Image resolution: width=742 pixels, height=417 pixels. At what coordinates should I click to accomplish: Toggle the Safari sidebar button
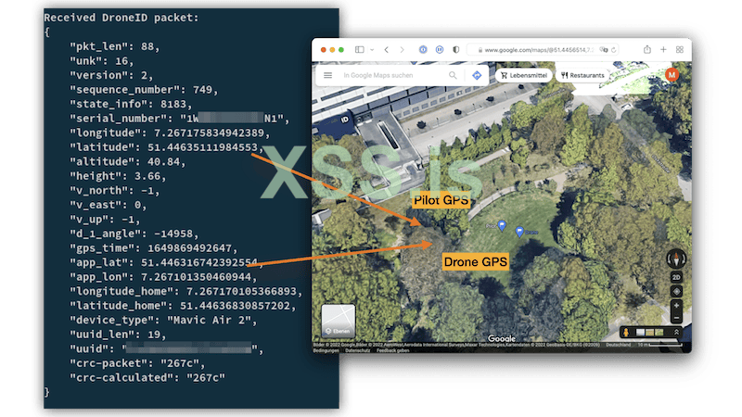(360, 50)
